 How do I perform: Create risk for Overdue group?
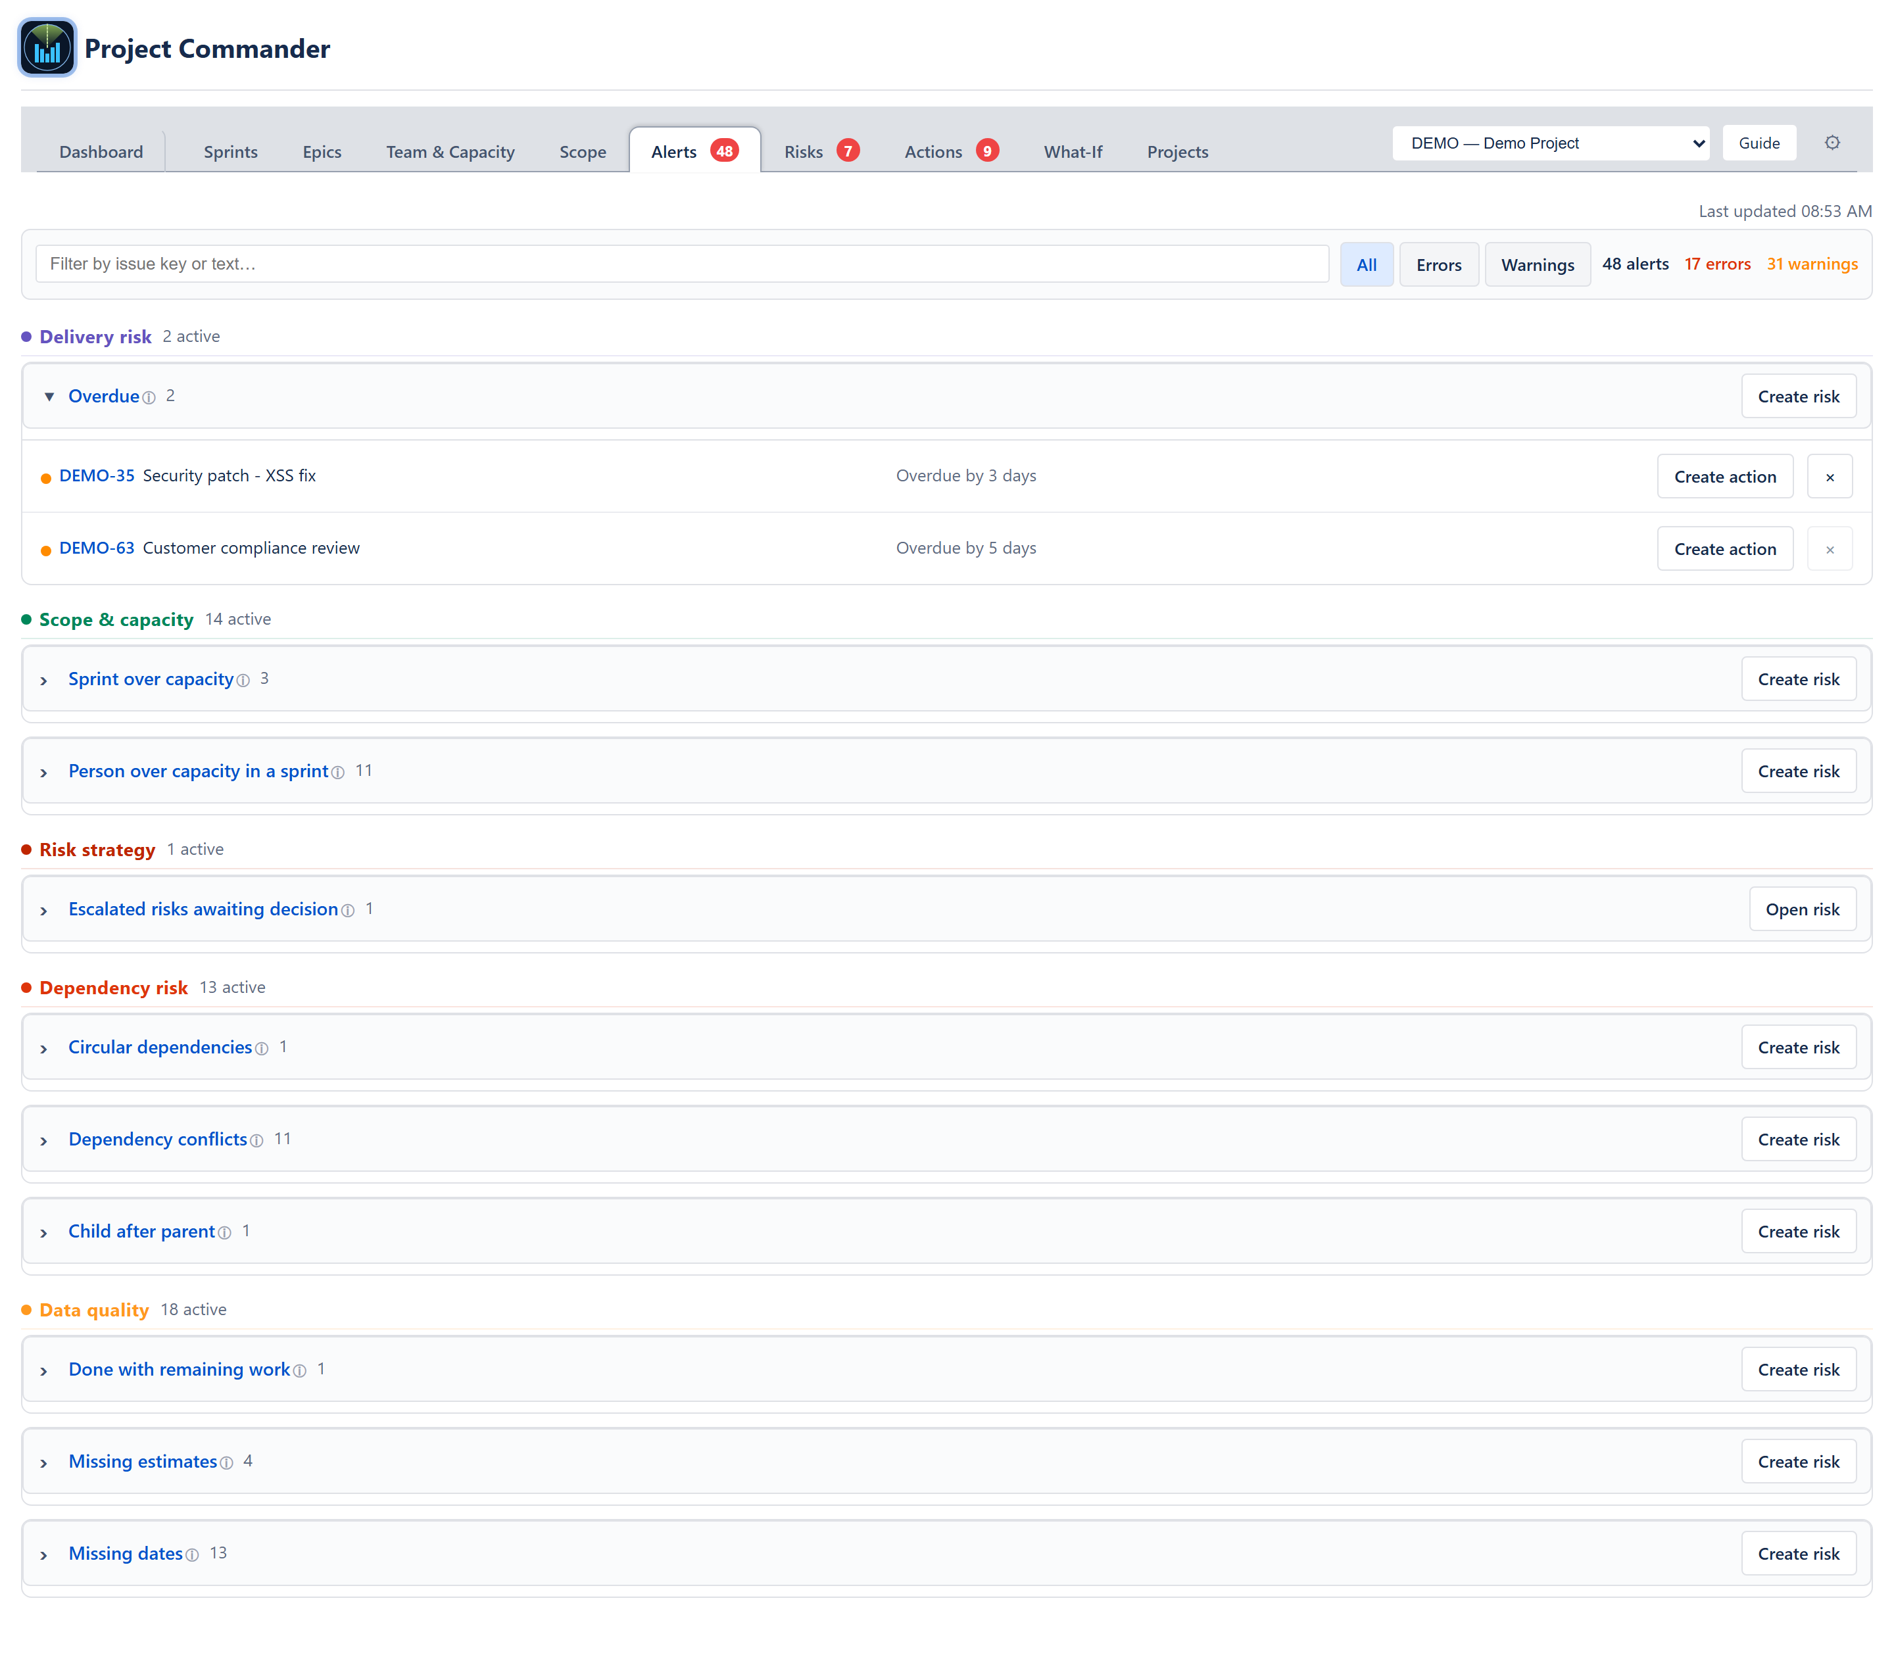[x=1797, y=397]
